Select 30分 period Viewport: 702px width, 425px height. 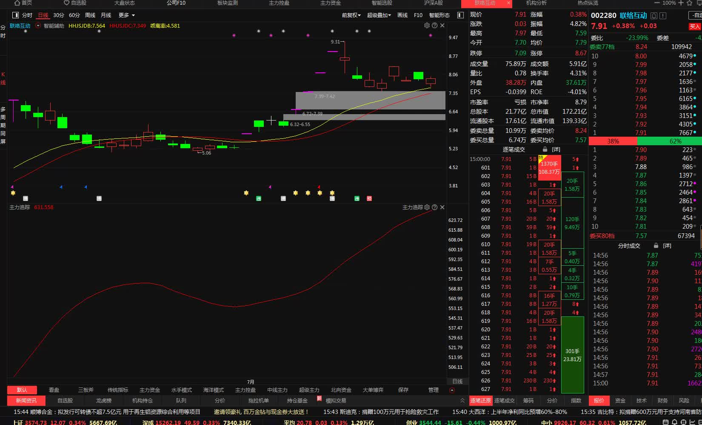point(59,15)
